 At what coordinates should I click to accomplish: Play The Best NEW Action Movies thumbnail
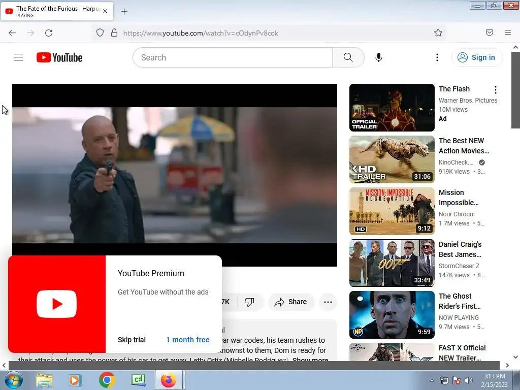(x=392, y=159)
